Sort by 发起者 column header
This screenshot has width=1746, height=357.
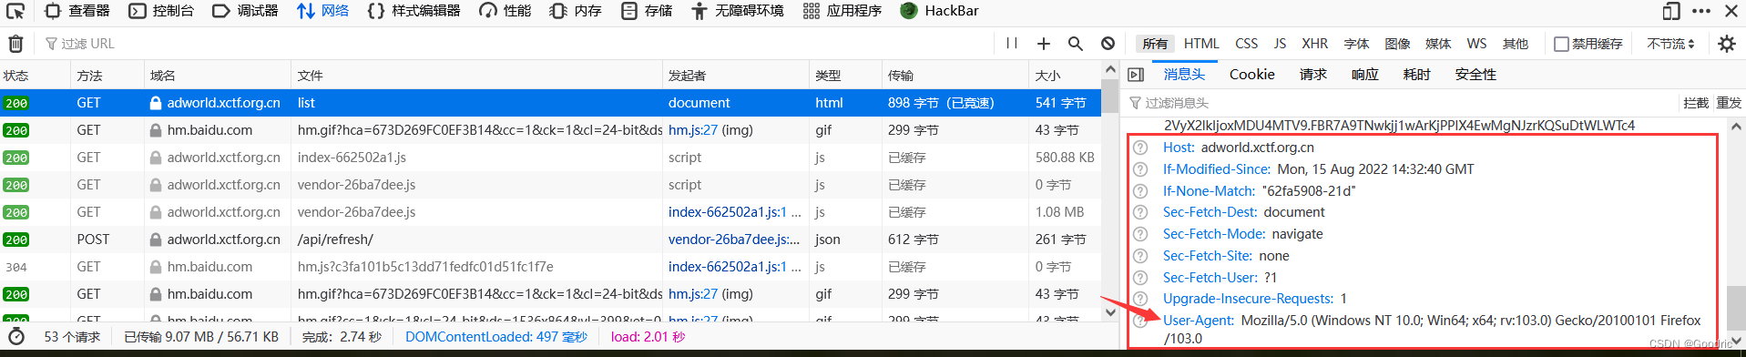point(736,76)
